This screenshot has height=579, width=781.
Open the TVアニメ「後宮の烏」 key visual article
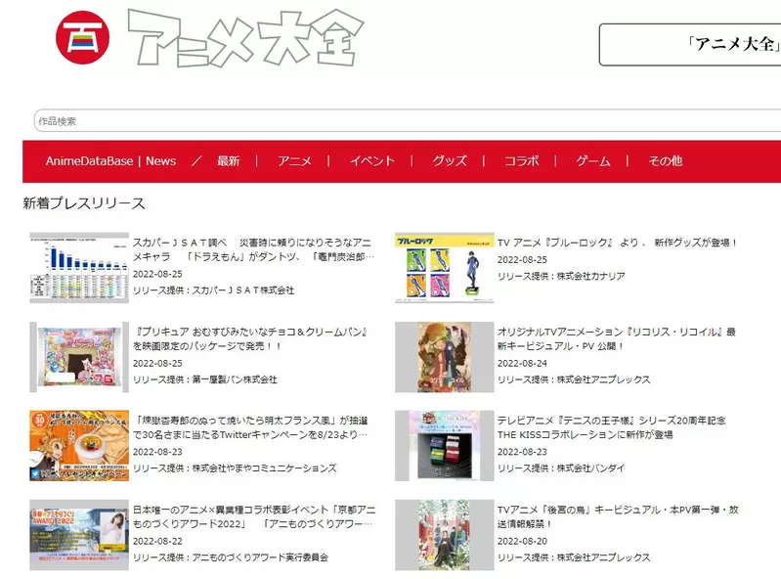click(x=618, y=516)
